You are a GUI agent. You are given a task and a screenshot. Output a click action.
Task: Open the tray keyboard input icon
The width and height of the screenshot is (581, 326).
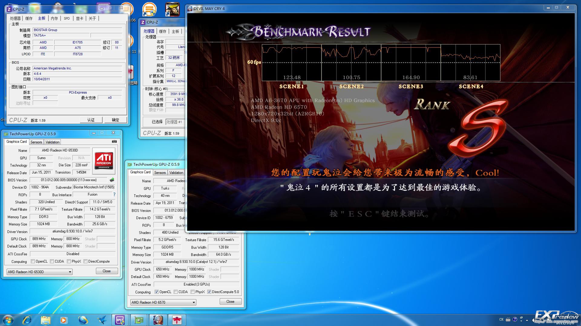pos(508,319)
